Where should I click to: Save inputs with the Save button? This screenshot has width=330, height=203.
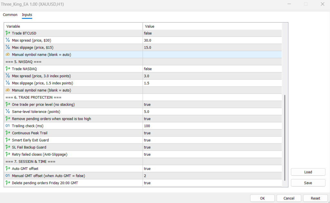pyautogui.click(x=308, y=183)
